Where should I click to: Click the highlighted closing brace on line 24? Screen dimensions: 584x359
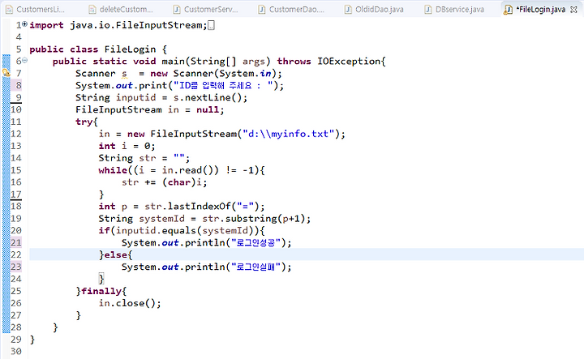tap(101, 279)
